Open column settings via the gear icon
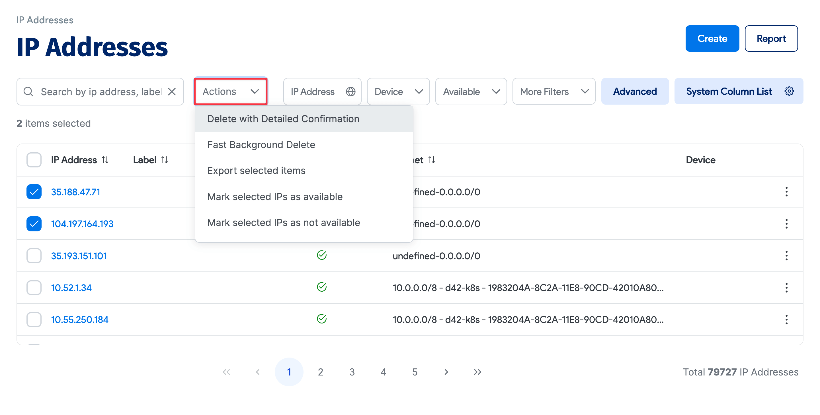Screen dimensions: 820x415 tap(789, 91)
